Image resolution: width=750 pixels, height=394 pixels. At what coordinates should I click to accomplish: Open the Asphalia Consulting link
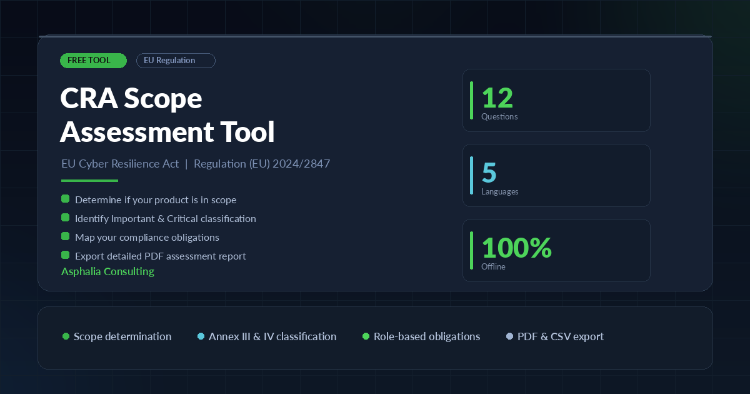tap(107, 271)
